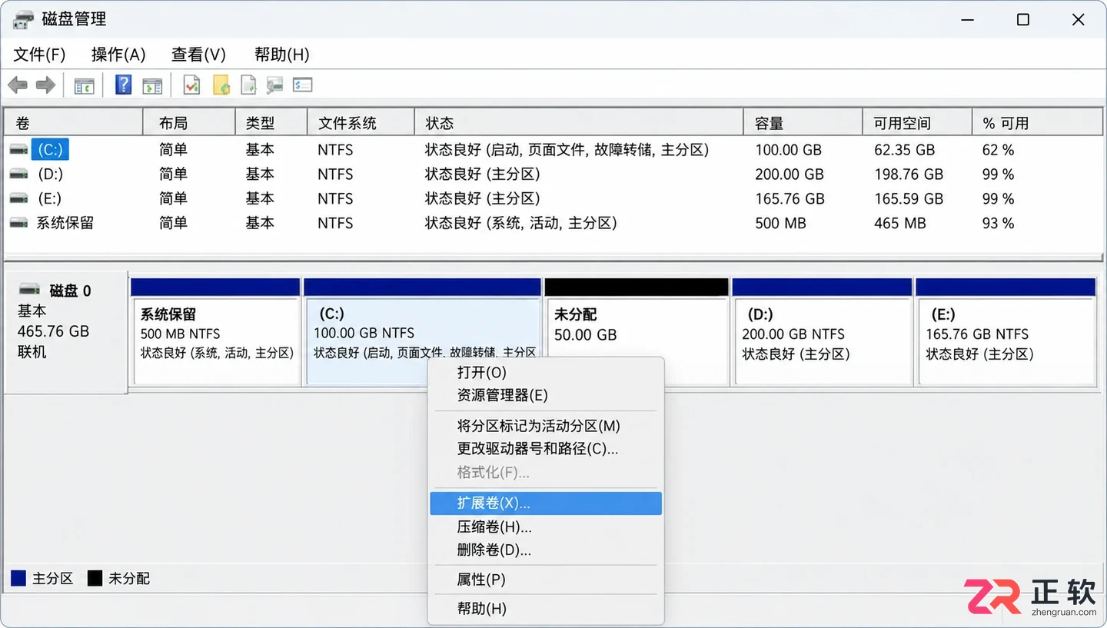Open the 查看(V) menu

click(198, 55)
